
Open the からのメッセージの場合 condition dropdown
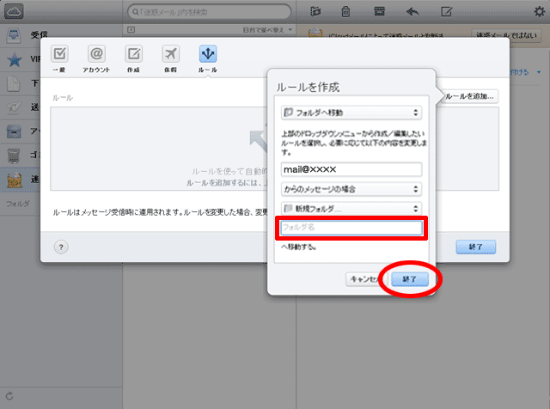point(351,189)
